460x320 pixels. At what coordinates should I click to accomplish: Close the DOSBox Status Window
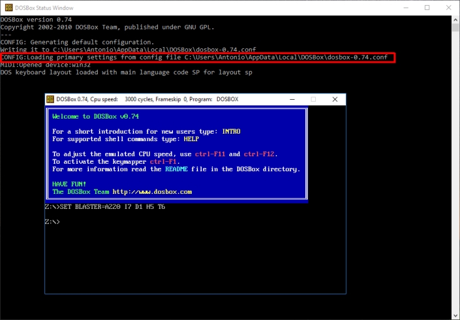pyautogui.click(x=449, y=8)
